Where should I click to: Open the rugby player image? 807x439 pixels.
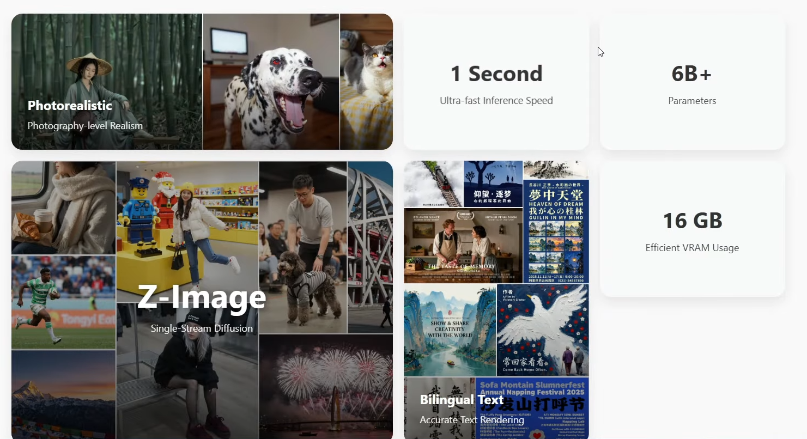pyautogui.click(x=63, y=302)
